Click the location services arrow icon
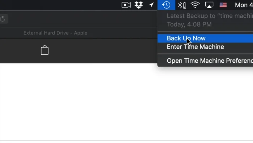The height and width of the screenshot is (143, 253). (x=151, y=5)
